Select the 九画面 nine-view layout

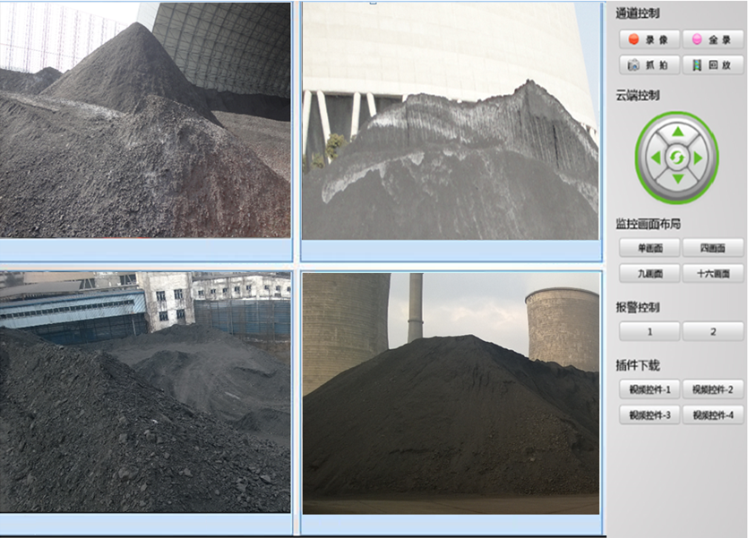click(649, 273)
